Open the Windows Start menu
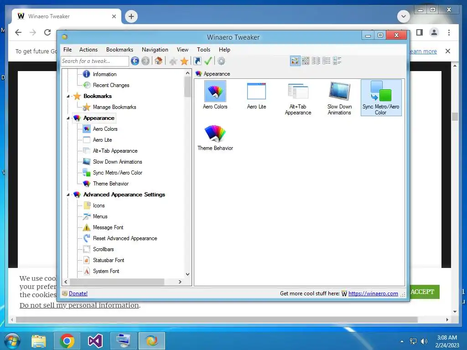This screenshot has height=350, width=467. click(12, 341)
